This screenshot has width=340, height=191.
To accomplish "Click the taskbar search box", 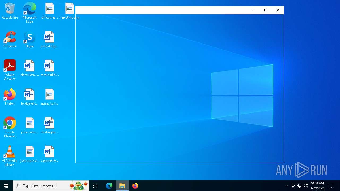I will 51,186.
